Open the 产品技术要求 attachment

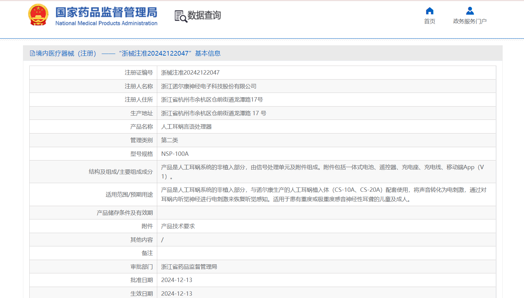click(178, 226)
